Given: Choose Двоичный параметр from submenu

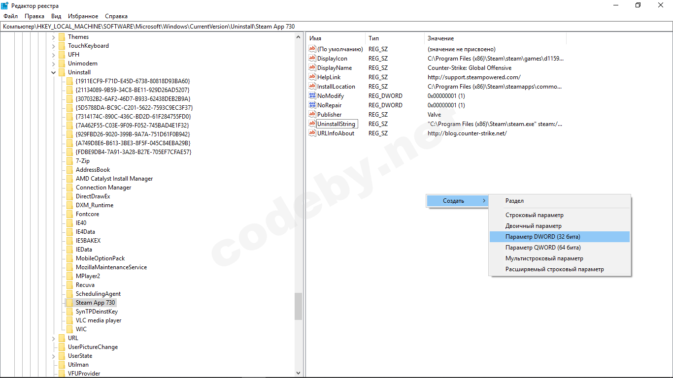Looking at the screenshot, I should click(560, 226).
